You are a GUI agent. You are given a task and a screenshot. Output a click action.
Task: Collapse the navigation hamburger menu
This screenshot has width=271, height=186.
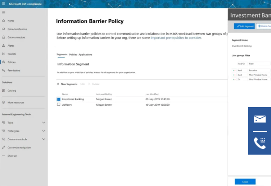point(3,12)
